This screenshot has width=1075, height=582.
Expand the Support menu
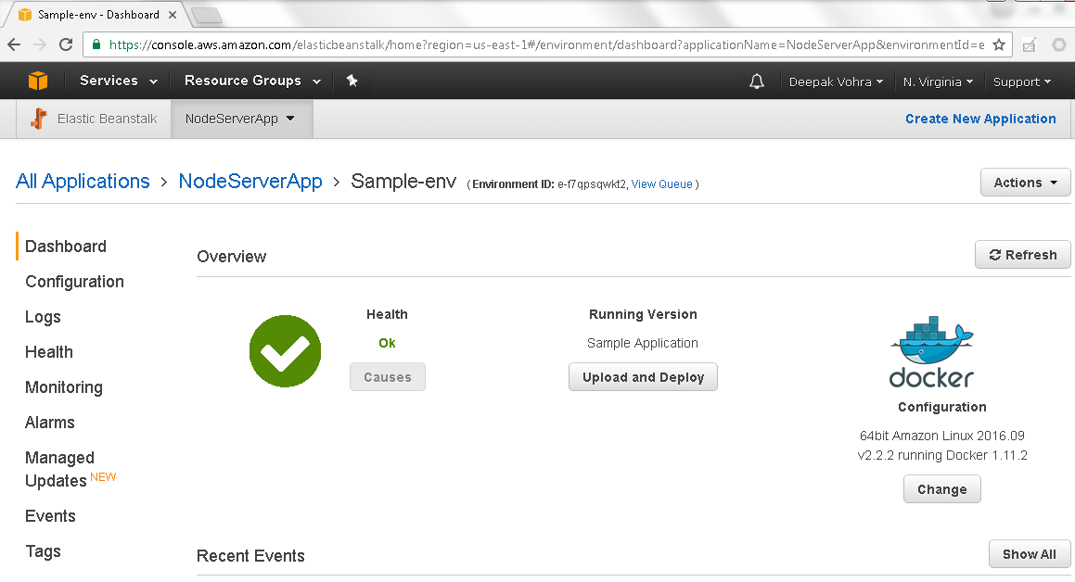tap(1021, 82)
